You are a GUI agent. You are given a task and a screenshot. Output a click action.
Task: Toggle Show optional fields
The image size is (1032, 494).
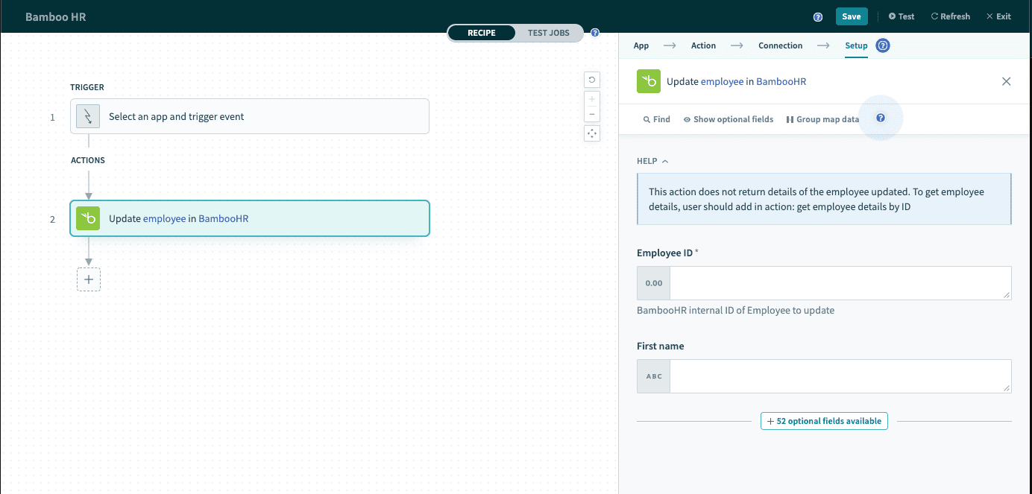[x=729, y=119]
